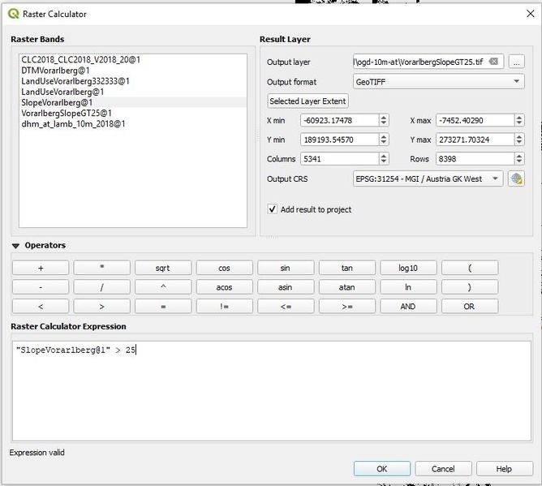This screenshot has height=486, width=542.
Task: Open the Help for raster calculator
Action: 504,469
